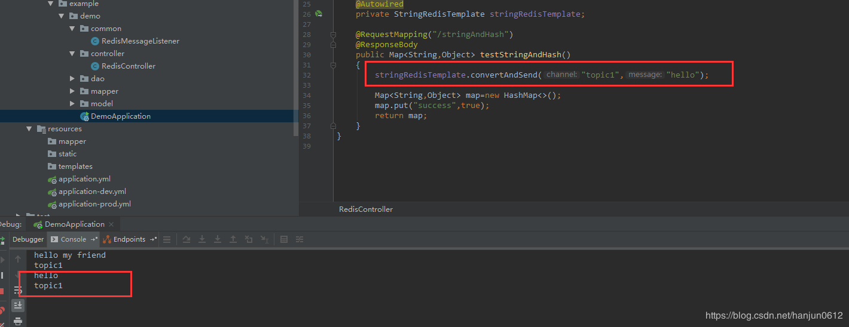
Task: Collapse the code fold at line 28
Action: click(x=333, y=35)
